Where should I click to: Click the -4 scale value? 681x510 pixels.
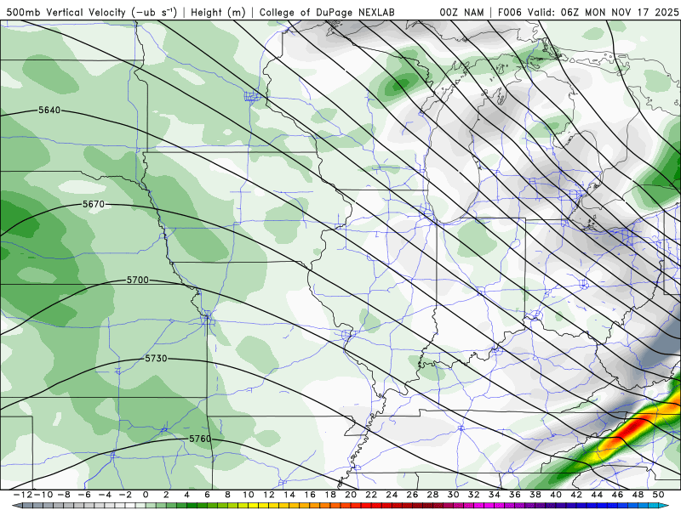pyautogui.click(x=105, y=495)
